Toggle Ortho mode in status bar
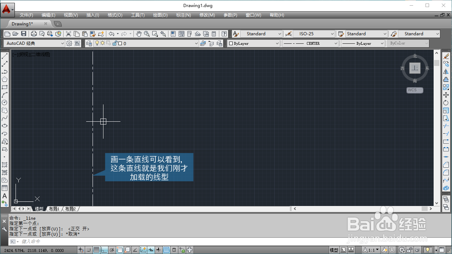This screenshot has width=452, height=254. [104, 250]
